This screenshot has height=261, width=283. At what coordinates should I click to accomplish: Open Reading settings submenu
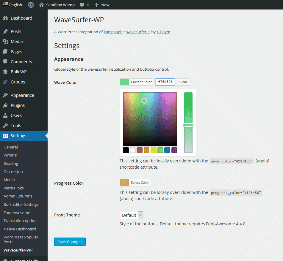tap(11, 163)
